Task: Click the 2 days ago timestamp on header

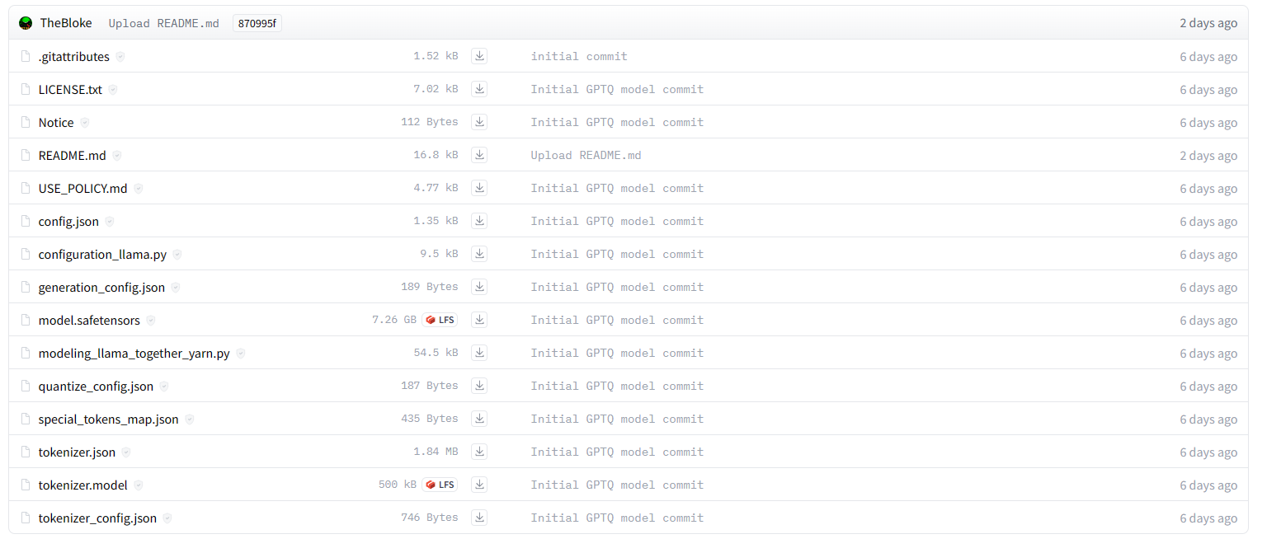Action: [x=1208, y=23]
